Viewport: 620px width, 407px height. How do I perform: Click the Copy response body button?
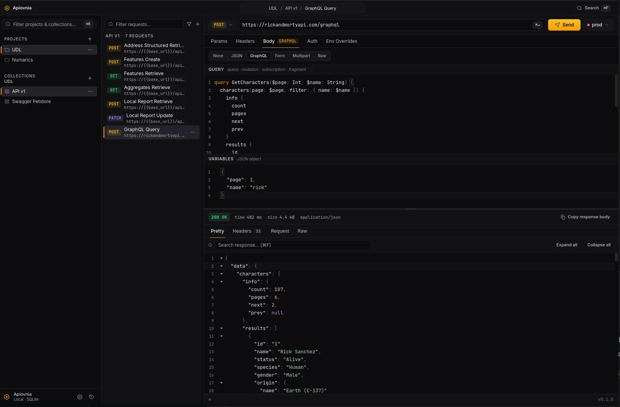[x=585, y=217]
